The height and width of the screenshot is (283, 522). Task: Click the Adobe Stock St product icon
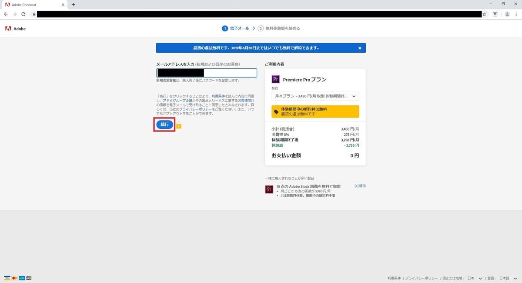coord(269,189)
